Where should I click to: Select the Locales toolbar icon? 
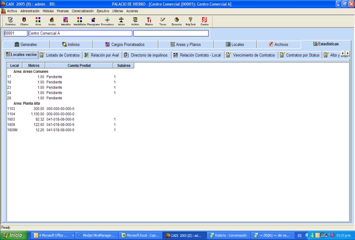click(x=52, y=20)
